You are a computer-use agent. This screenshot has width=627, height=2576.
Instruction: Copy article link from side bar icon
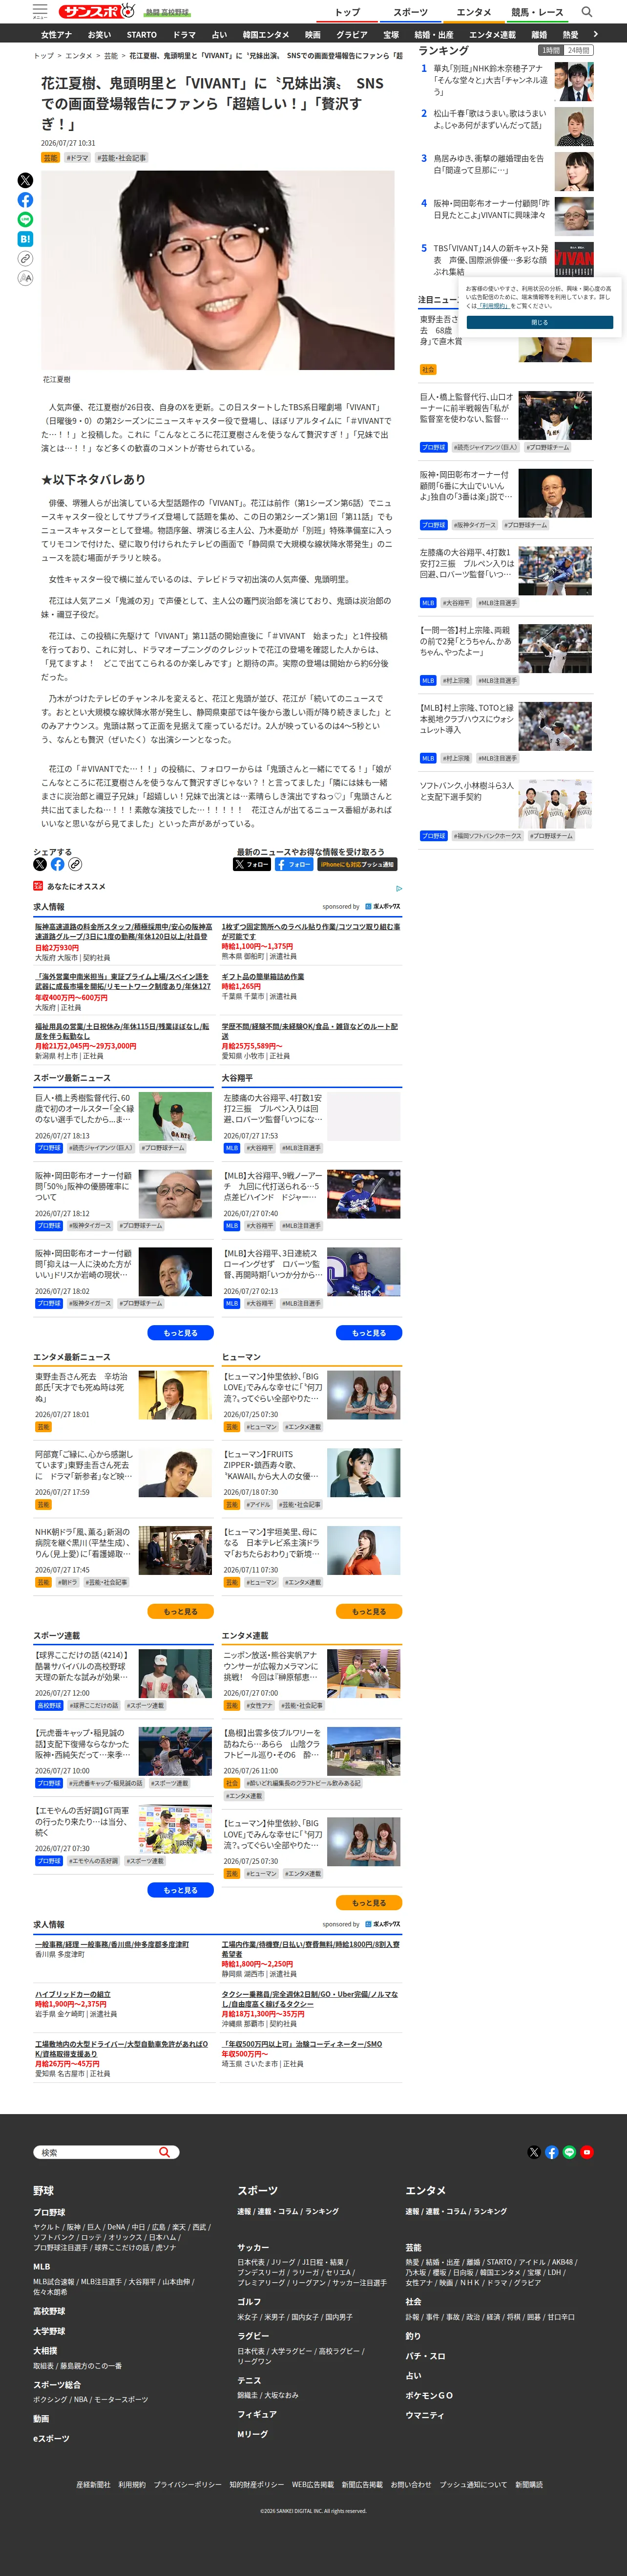point(25,258)
